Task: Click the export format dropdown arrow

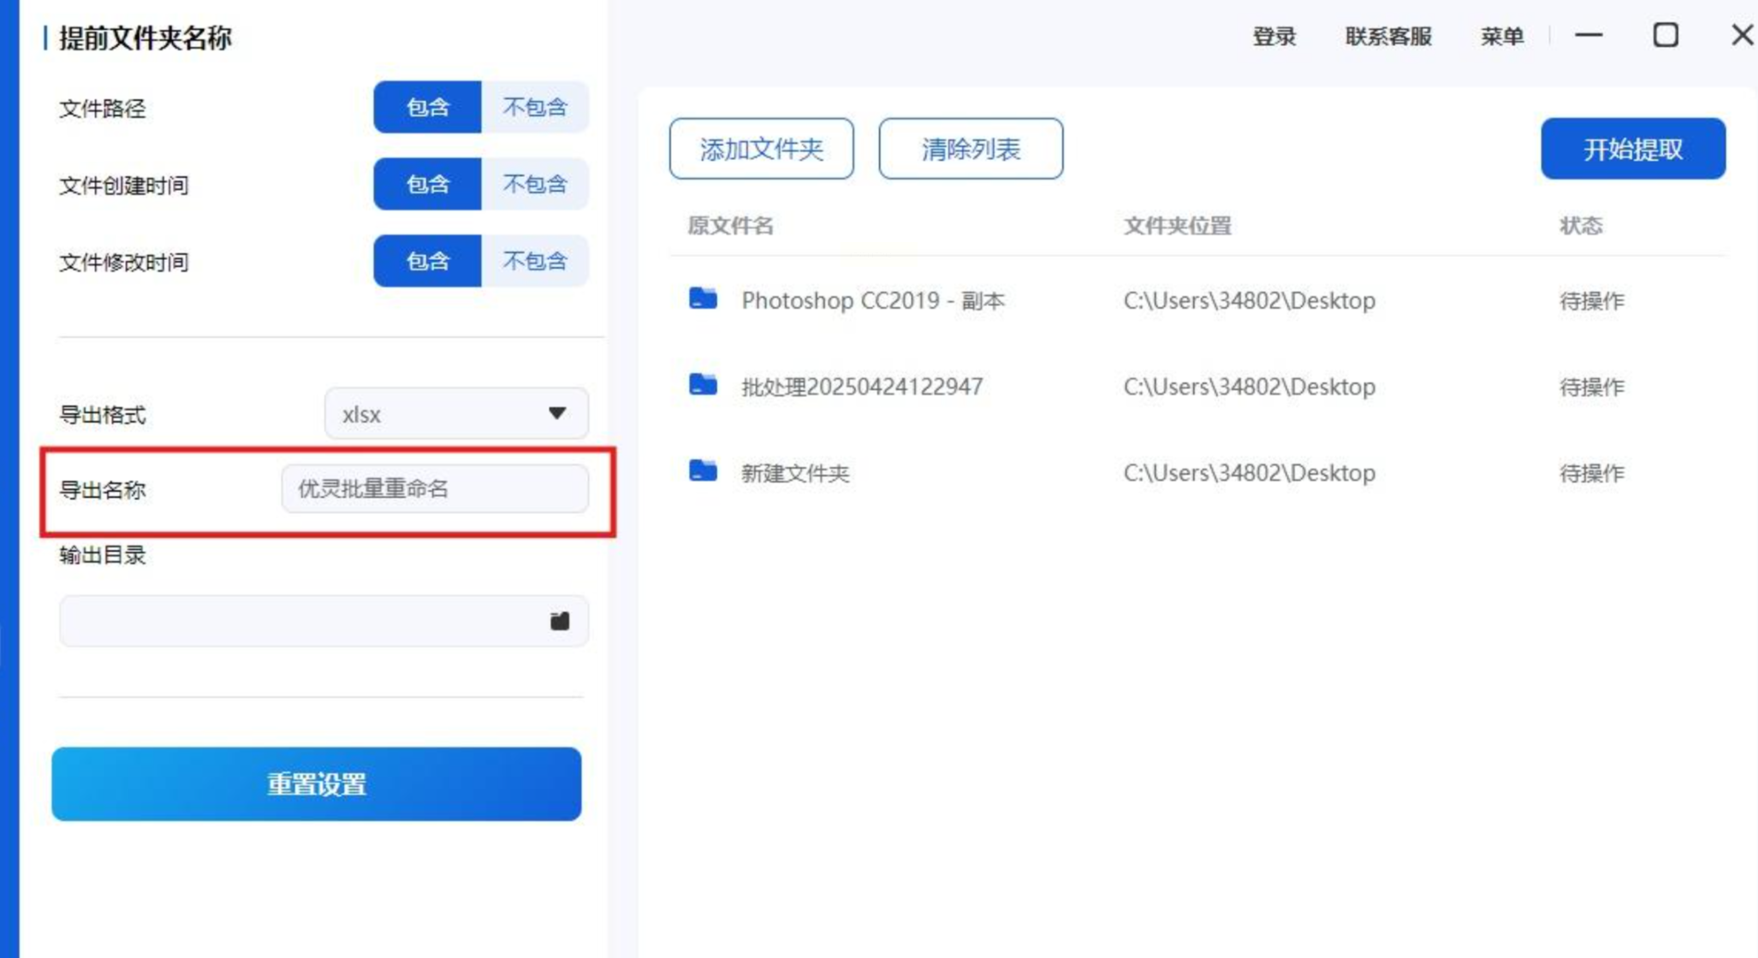Action: (557, 414)
